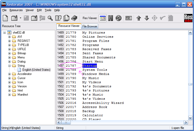The width and height of the screenshot is (194, 131).
Task: Select English (United States) tree item
Action: 36,70
